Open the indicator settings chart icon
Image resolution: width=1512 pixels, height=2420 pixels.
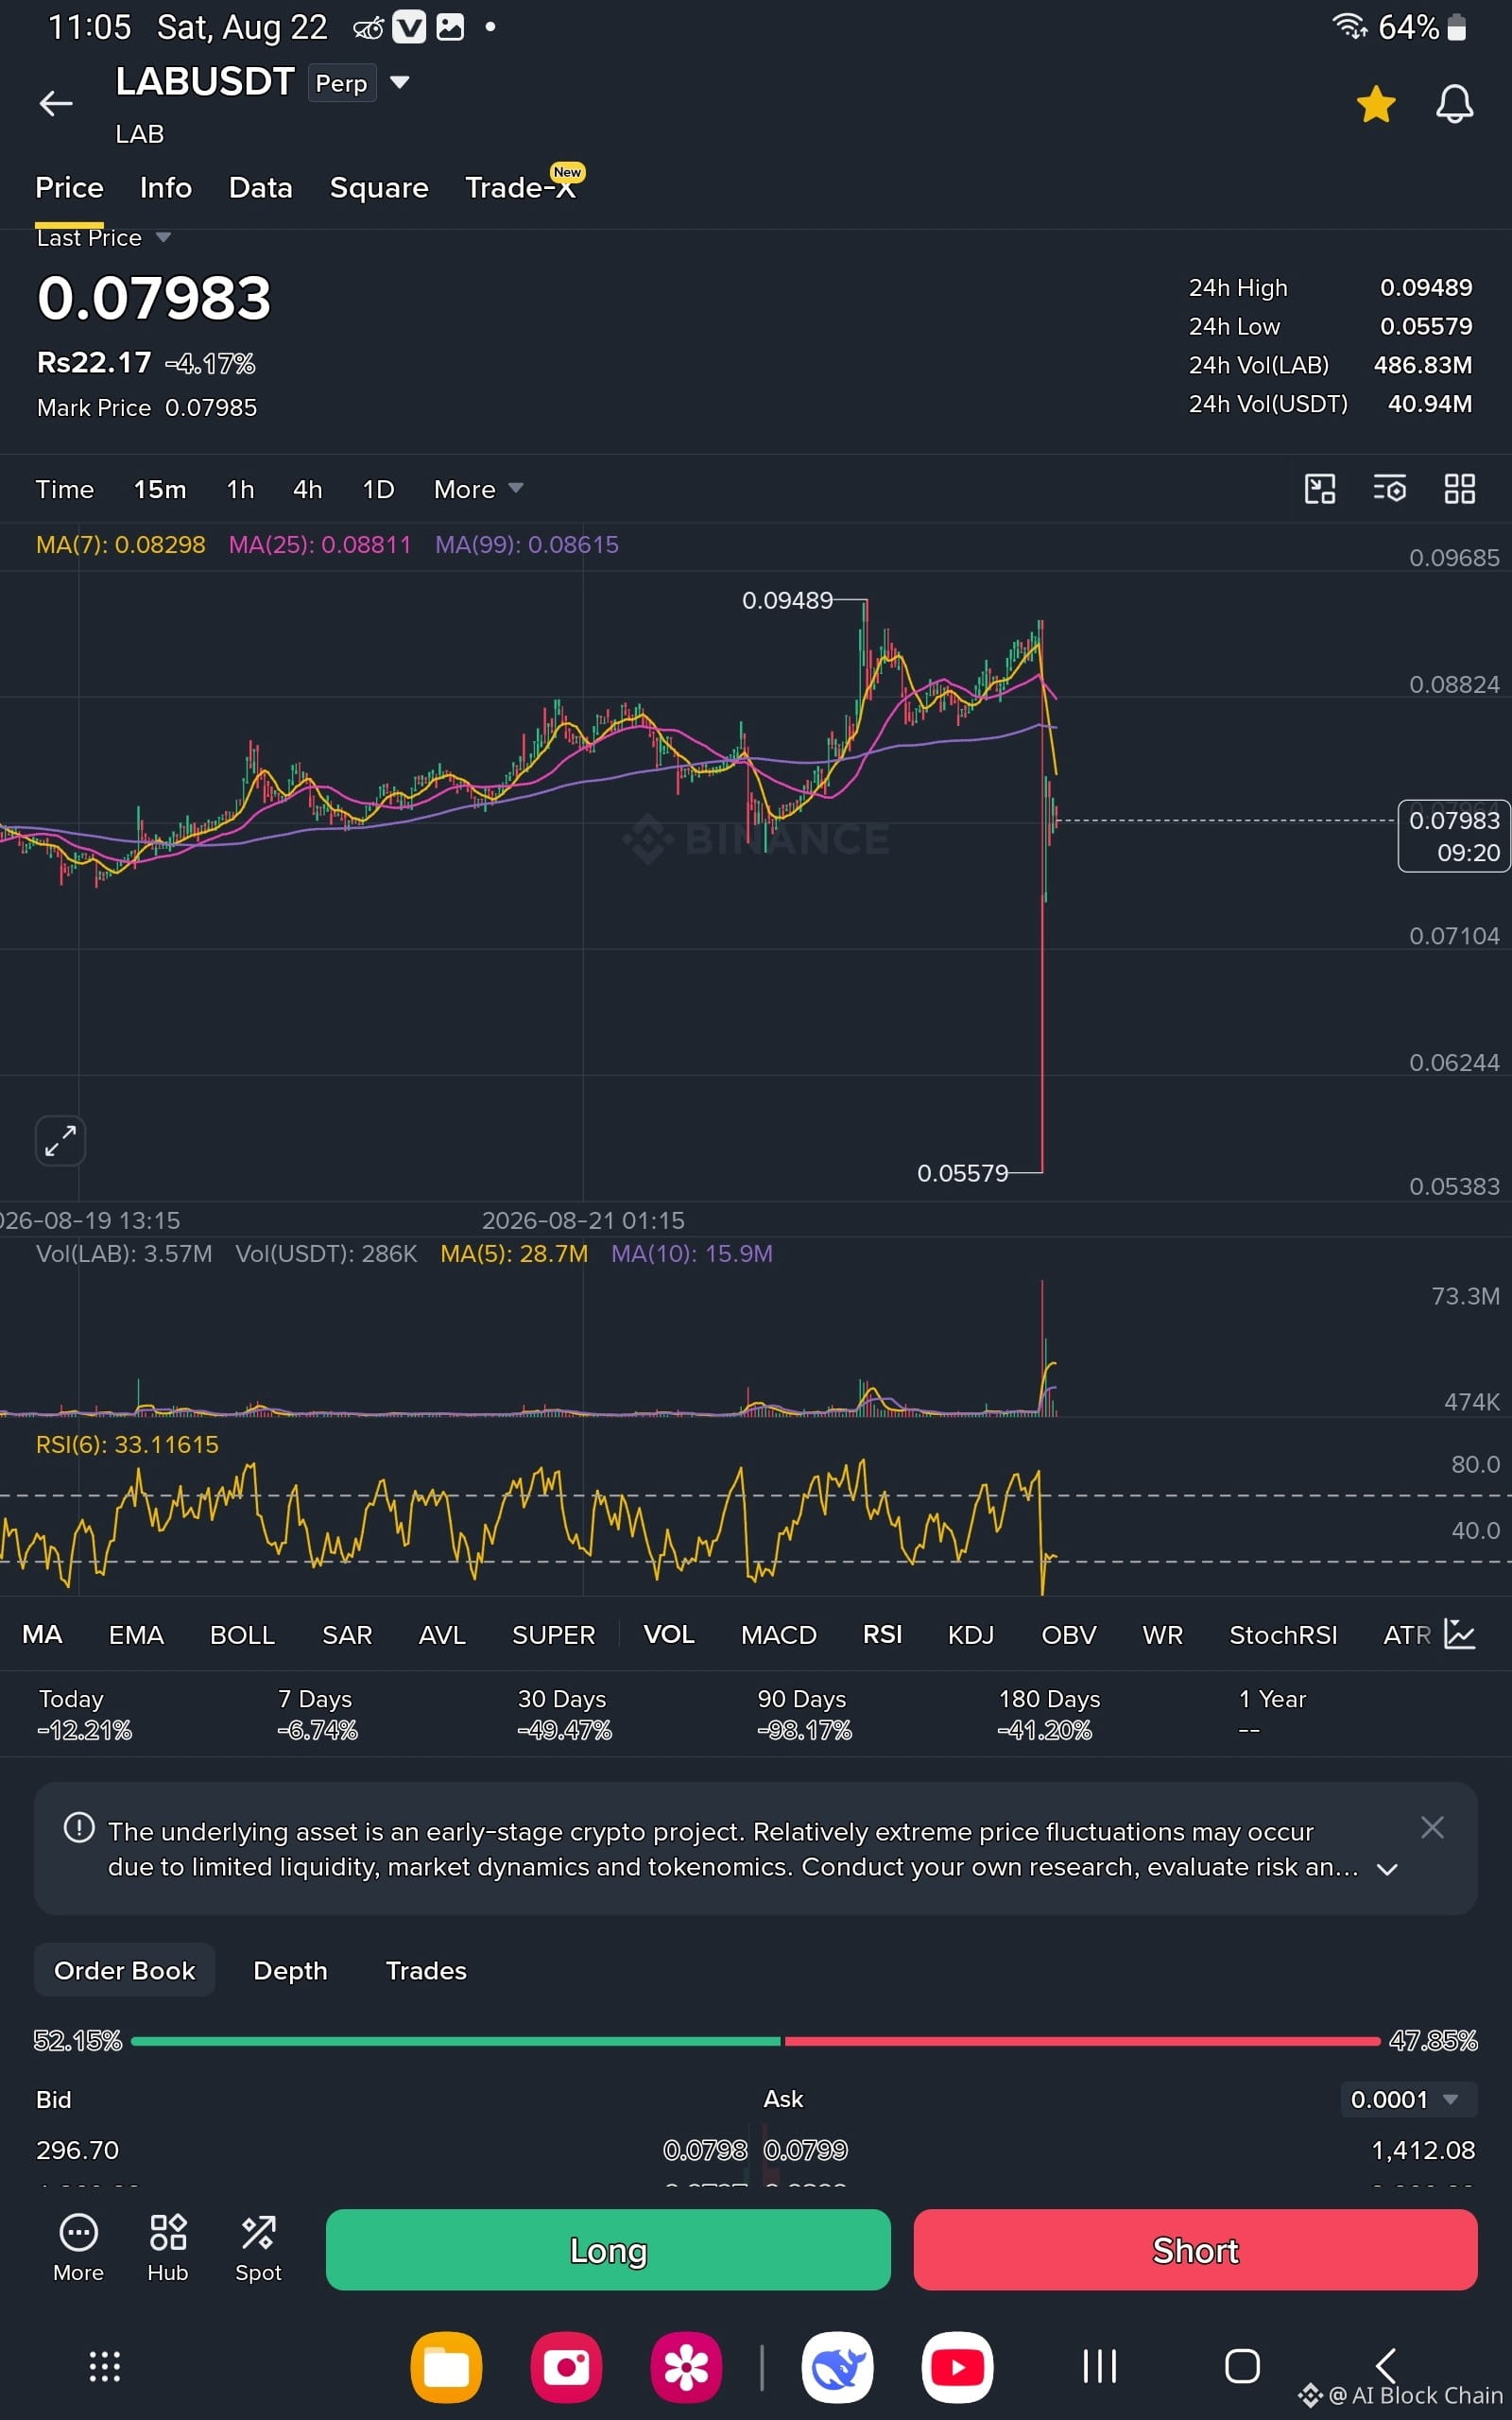tap(1460, 1635)
